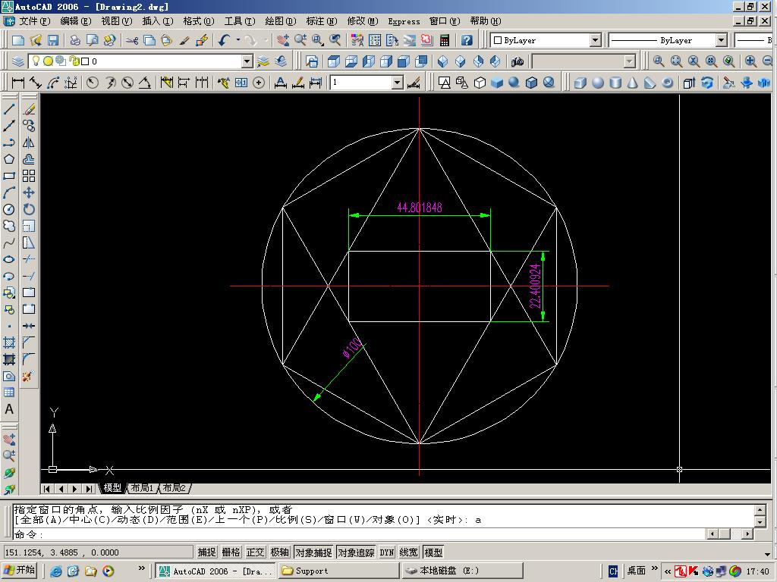Select the Rectangle draw tool
The image size is (777, 582).
9,176
